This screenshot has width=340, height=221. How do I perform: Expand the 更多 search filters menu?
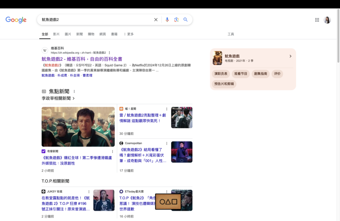(129, 34)
